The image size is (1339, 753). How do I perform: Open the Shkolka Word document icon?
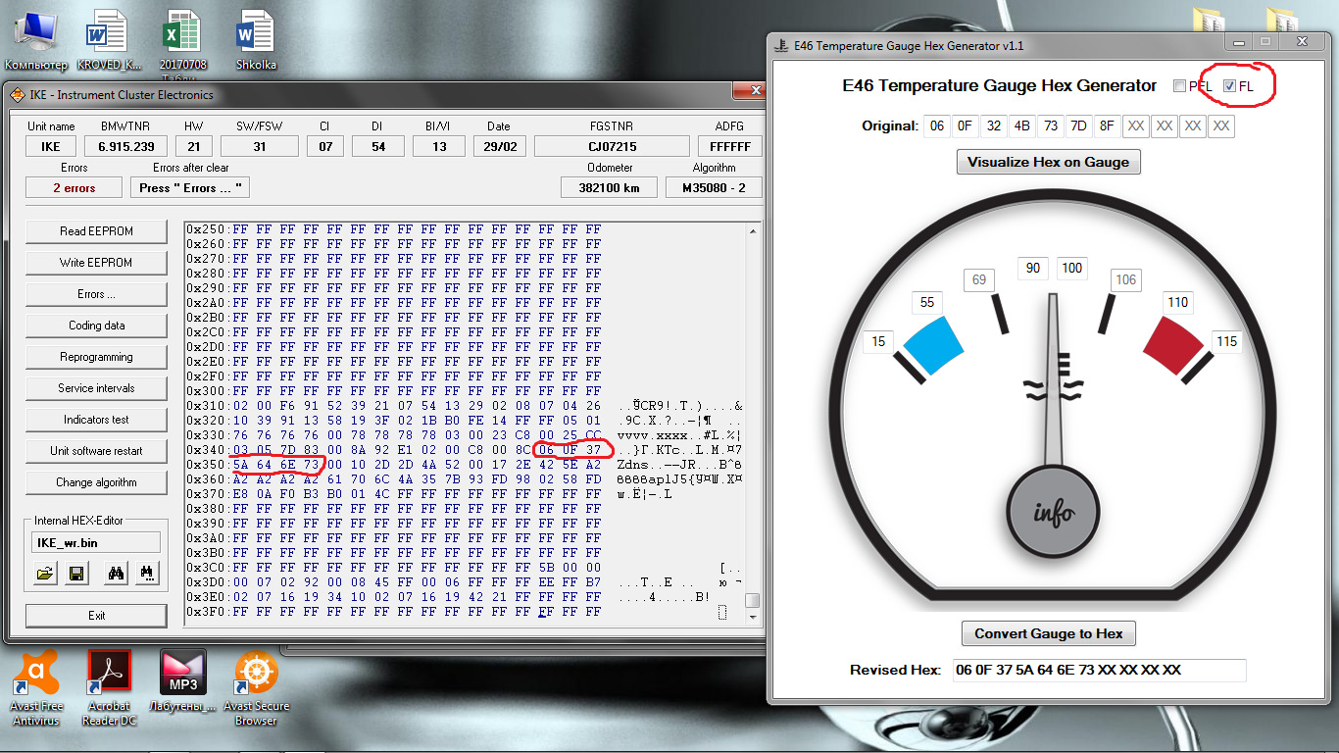coord(256,40)
